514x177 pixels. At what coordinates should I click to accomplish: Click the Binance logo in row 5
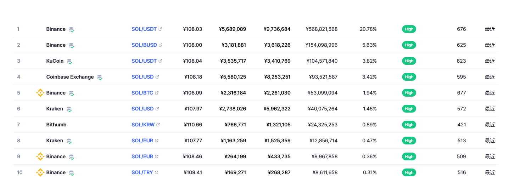40,93
